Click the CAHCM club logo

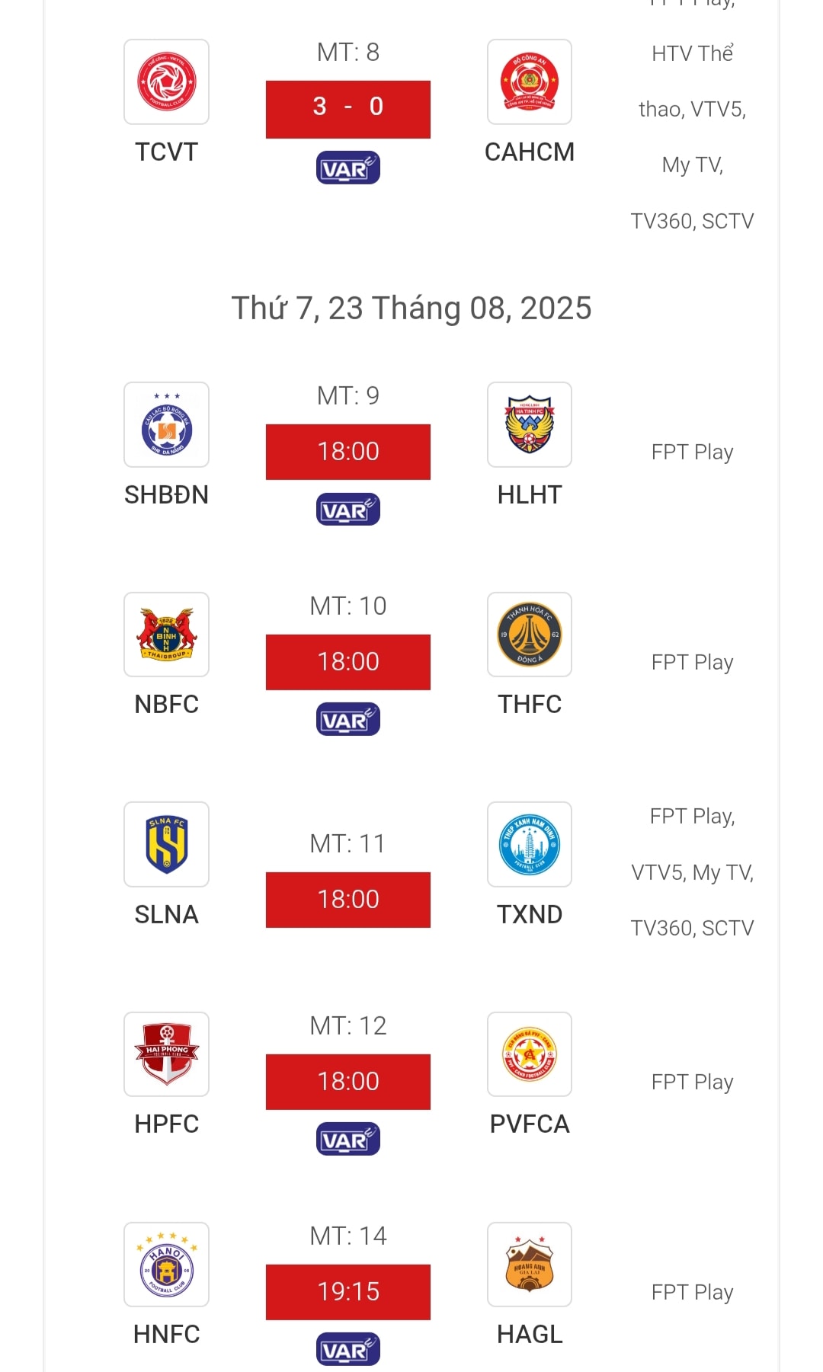530,82
